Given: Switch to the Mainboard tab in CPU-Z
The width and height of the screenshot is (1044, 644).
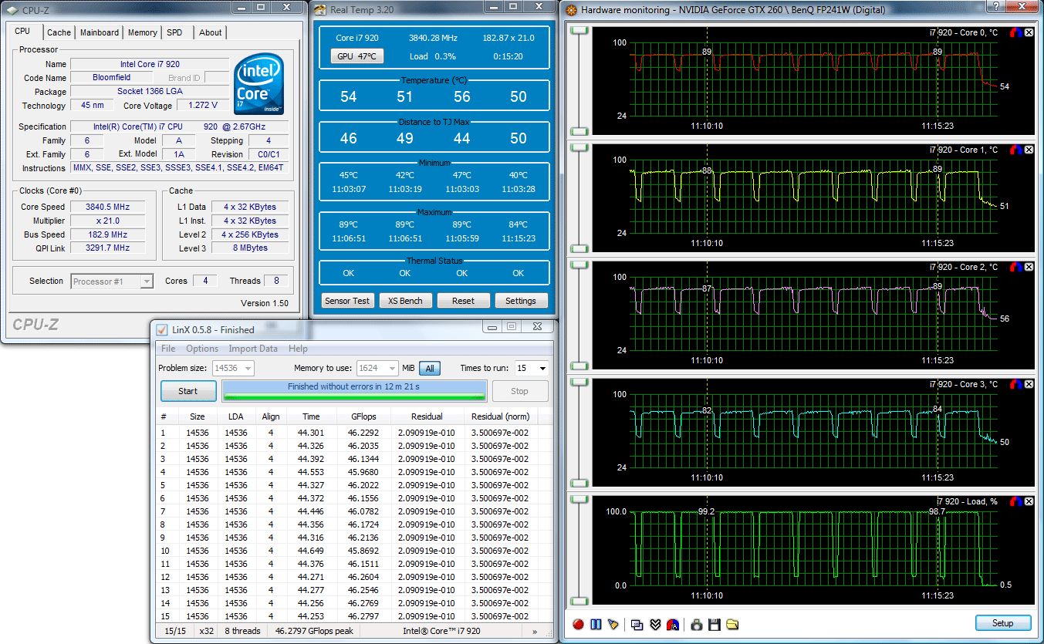Looking at the screenshot, I should click(x=100, y=32).
